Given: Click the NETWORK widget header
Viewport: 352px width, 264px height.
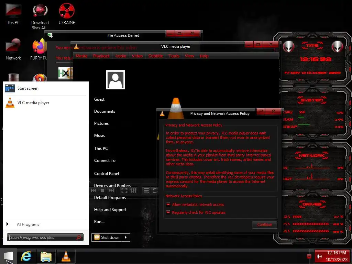Looking at the screenshot, I should click(312, 155).
